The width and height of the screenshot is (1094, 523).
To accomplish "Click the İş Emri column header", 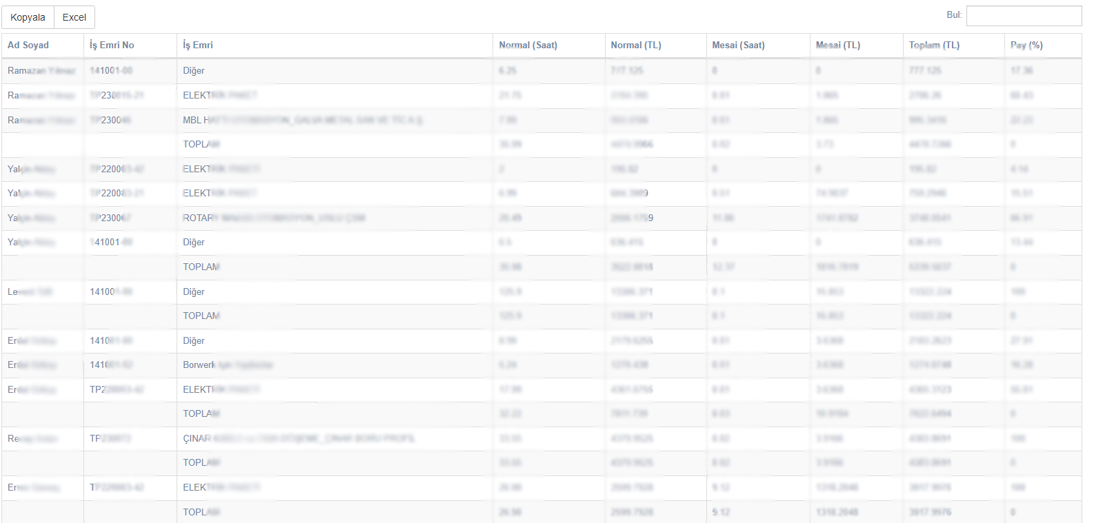I will [x=198, y=45].
